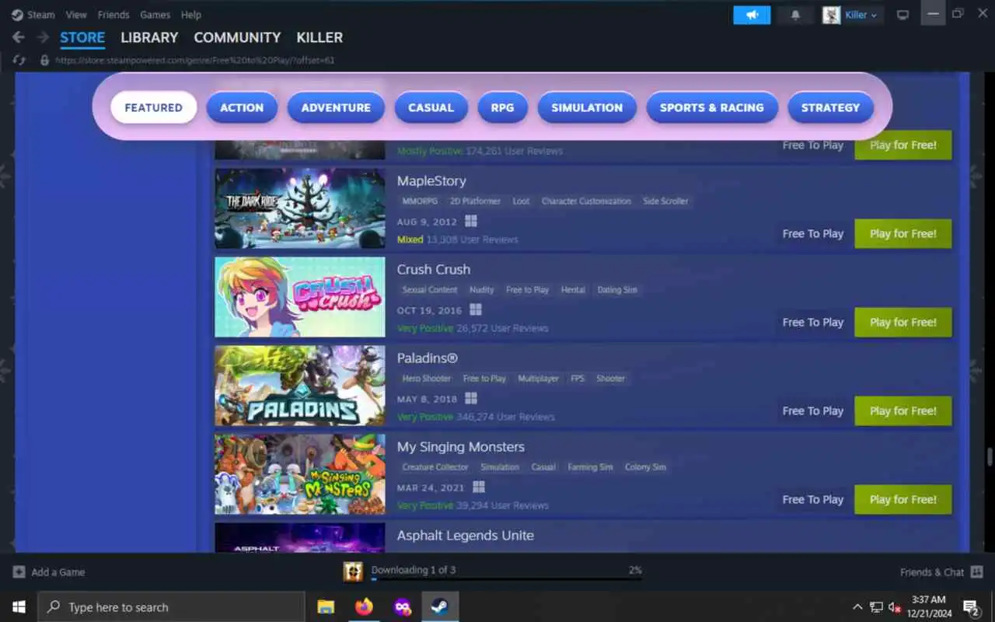This screenshot has height=622, width=995.
Task: Click the Windows platform icon for Crush Crush
Action: [476, 310]
